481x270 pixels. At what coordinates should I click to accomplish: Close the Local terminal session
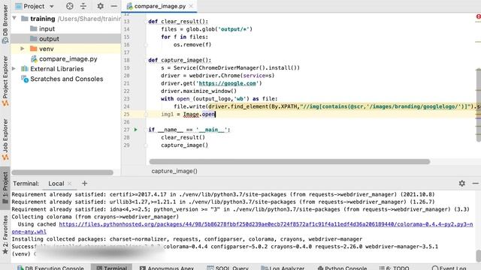click(70, 184)
